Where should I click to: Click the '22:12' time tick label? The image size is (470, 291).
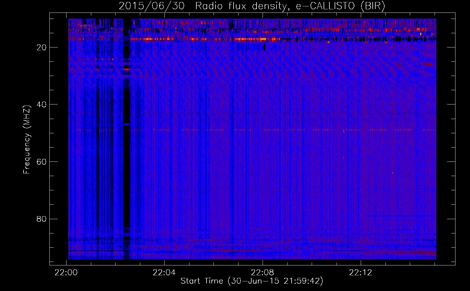coord(361,272)
